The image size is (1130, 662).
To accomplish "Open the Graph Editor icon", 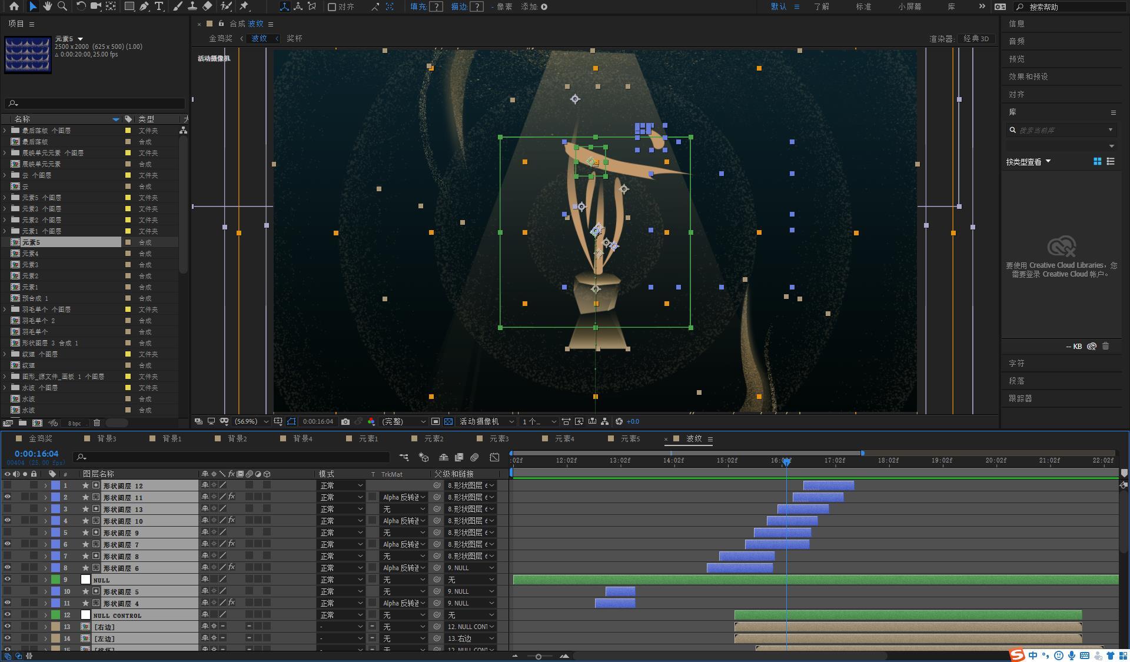I will coord(494,457).
